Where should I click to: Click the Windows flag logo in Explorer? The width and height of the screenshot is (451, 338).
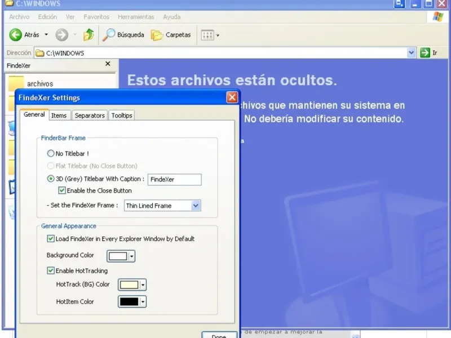438,17
